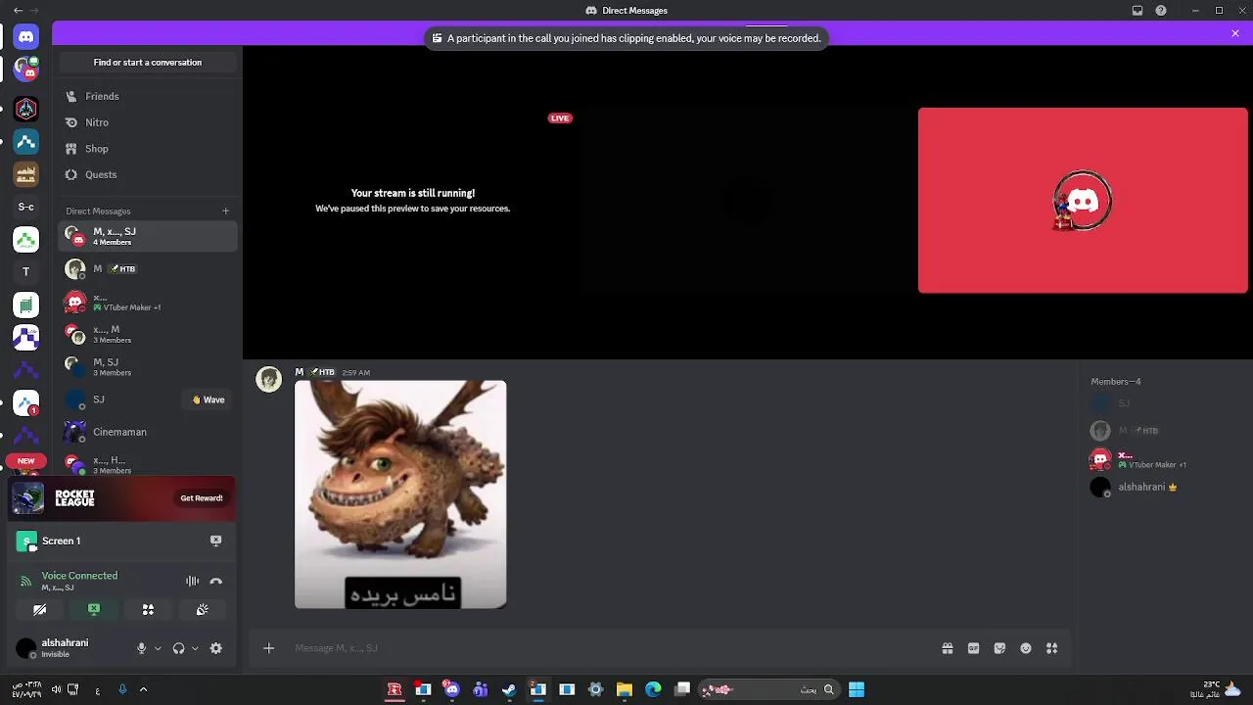This screenshot has height=705, width=1253.
Task: Deafen with headphones icon
Action: (x=178, y=648)
